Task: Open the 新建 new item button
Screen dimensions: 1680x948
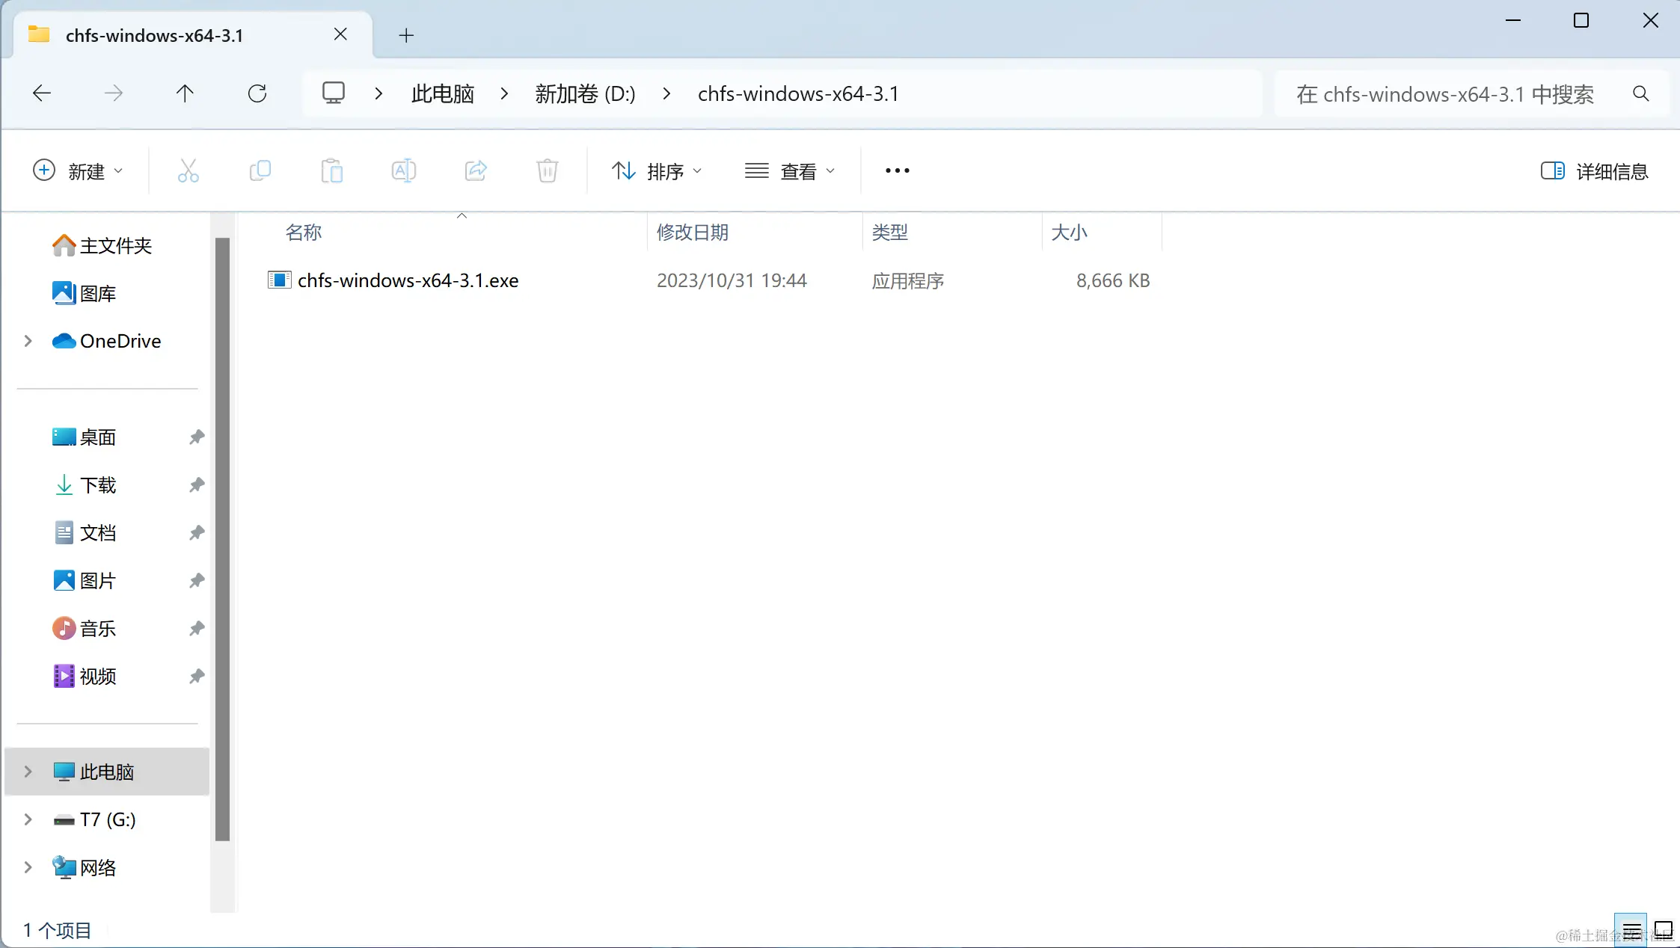Action: tap(78, 171)
